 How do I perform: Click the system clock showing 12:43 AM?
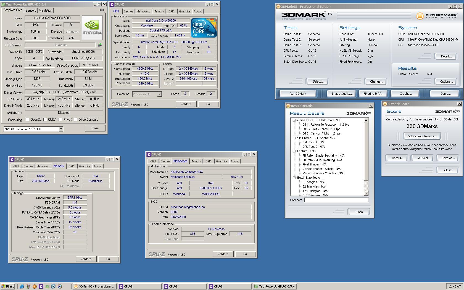pos(454,286)
